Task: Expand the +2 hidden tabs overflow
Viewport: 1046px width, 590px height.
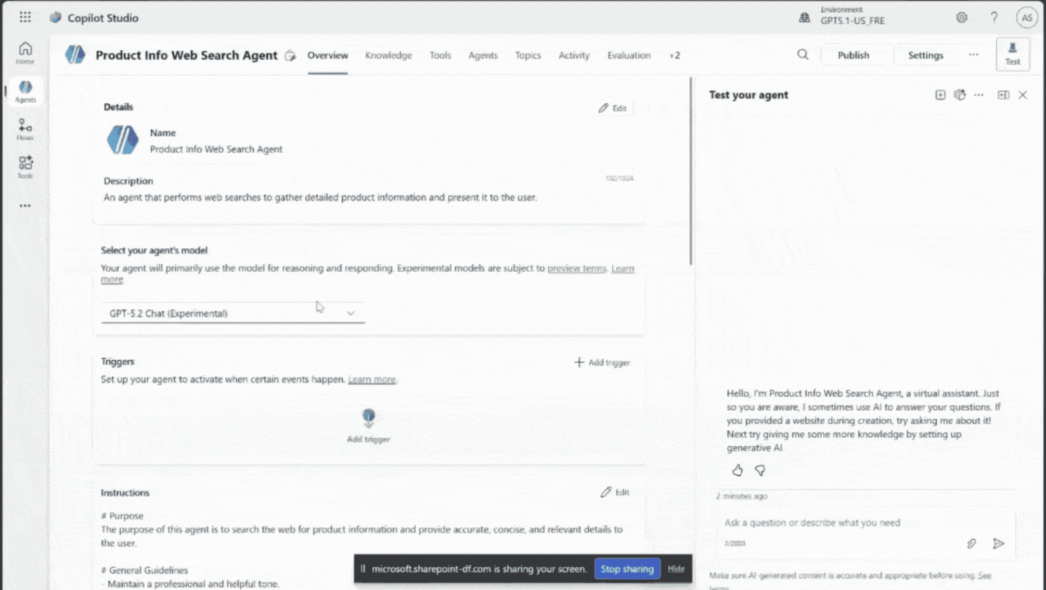Action: (x=674, y=55)
